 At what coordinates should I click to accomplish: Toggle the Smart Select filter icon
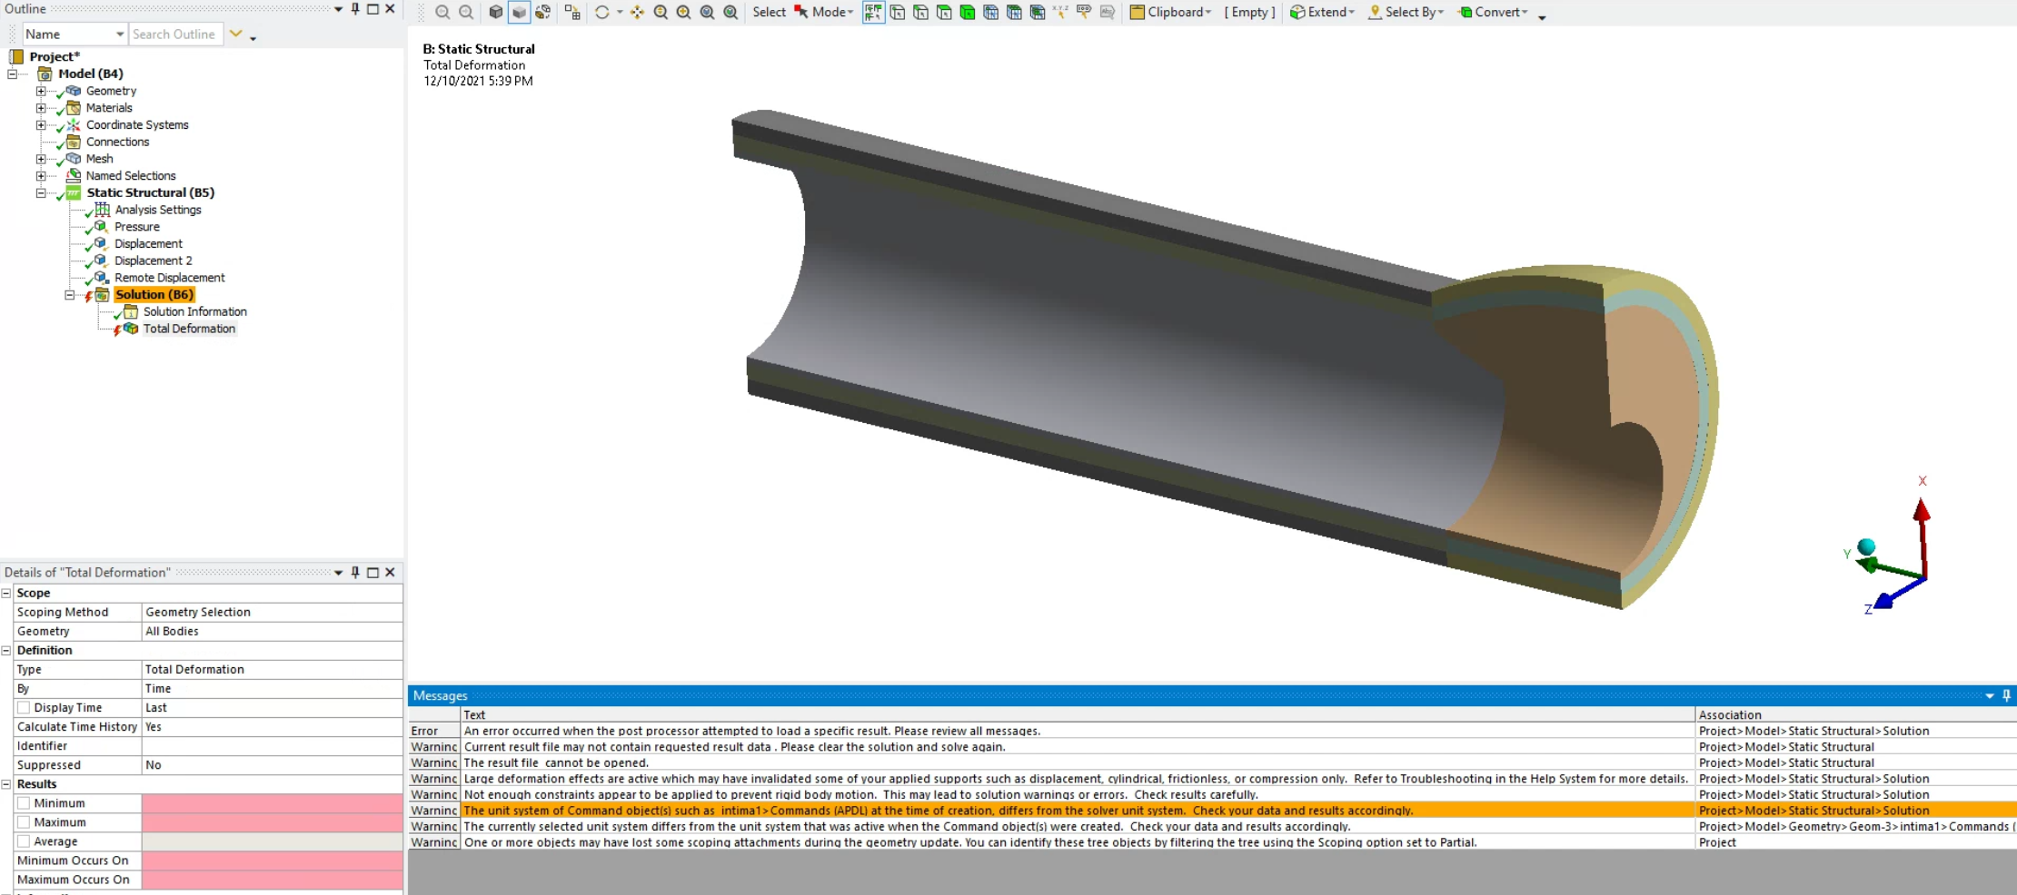pos(873,12)
